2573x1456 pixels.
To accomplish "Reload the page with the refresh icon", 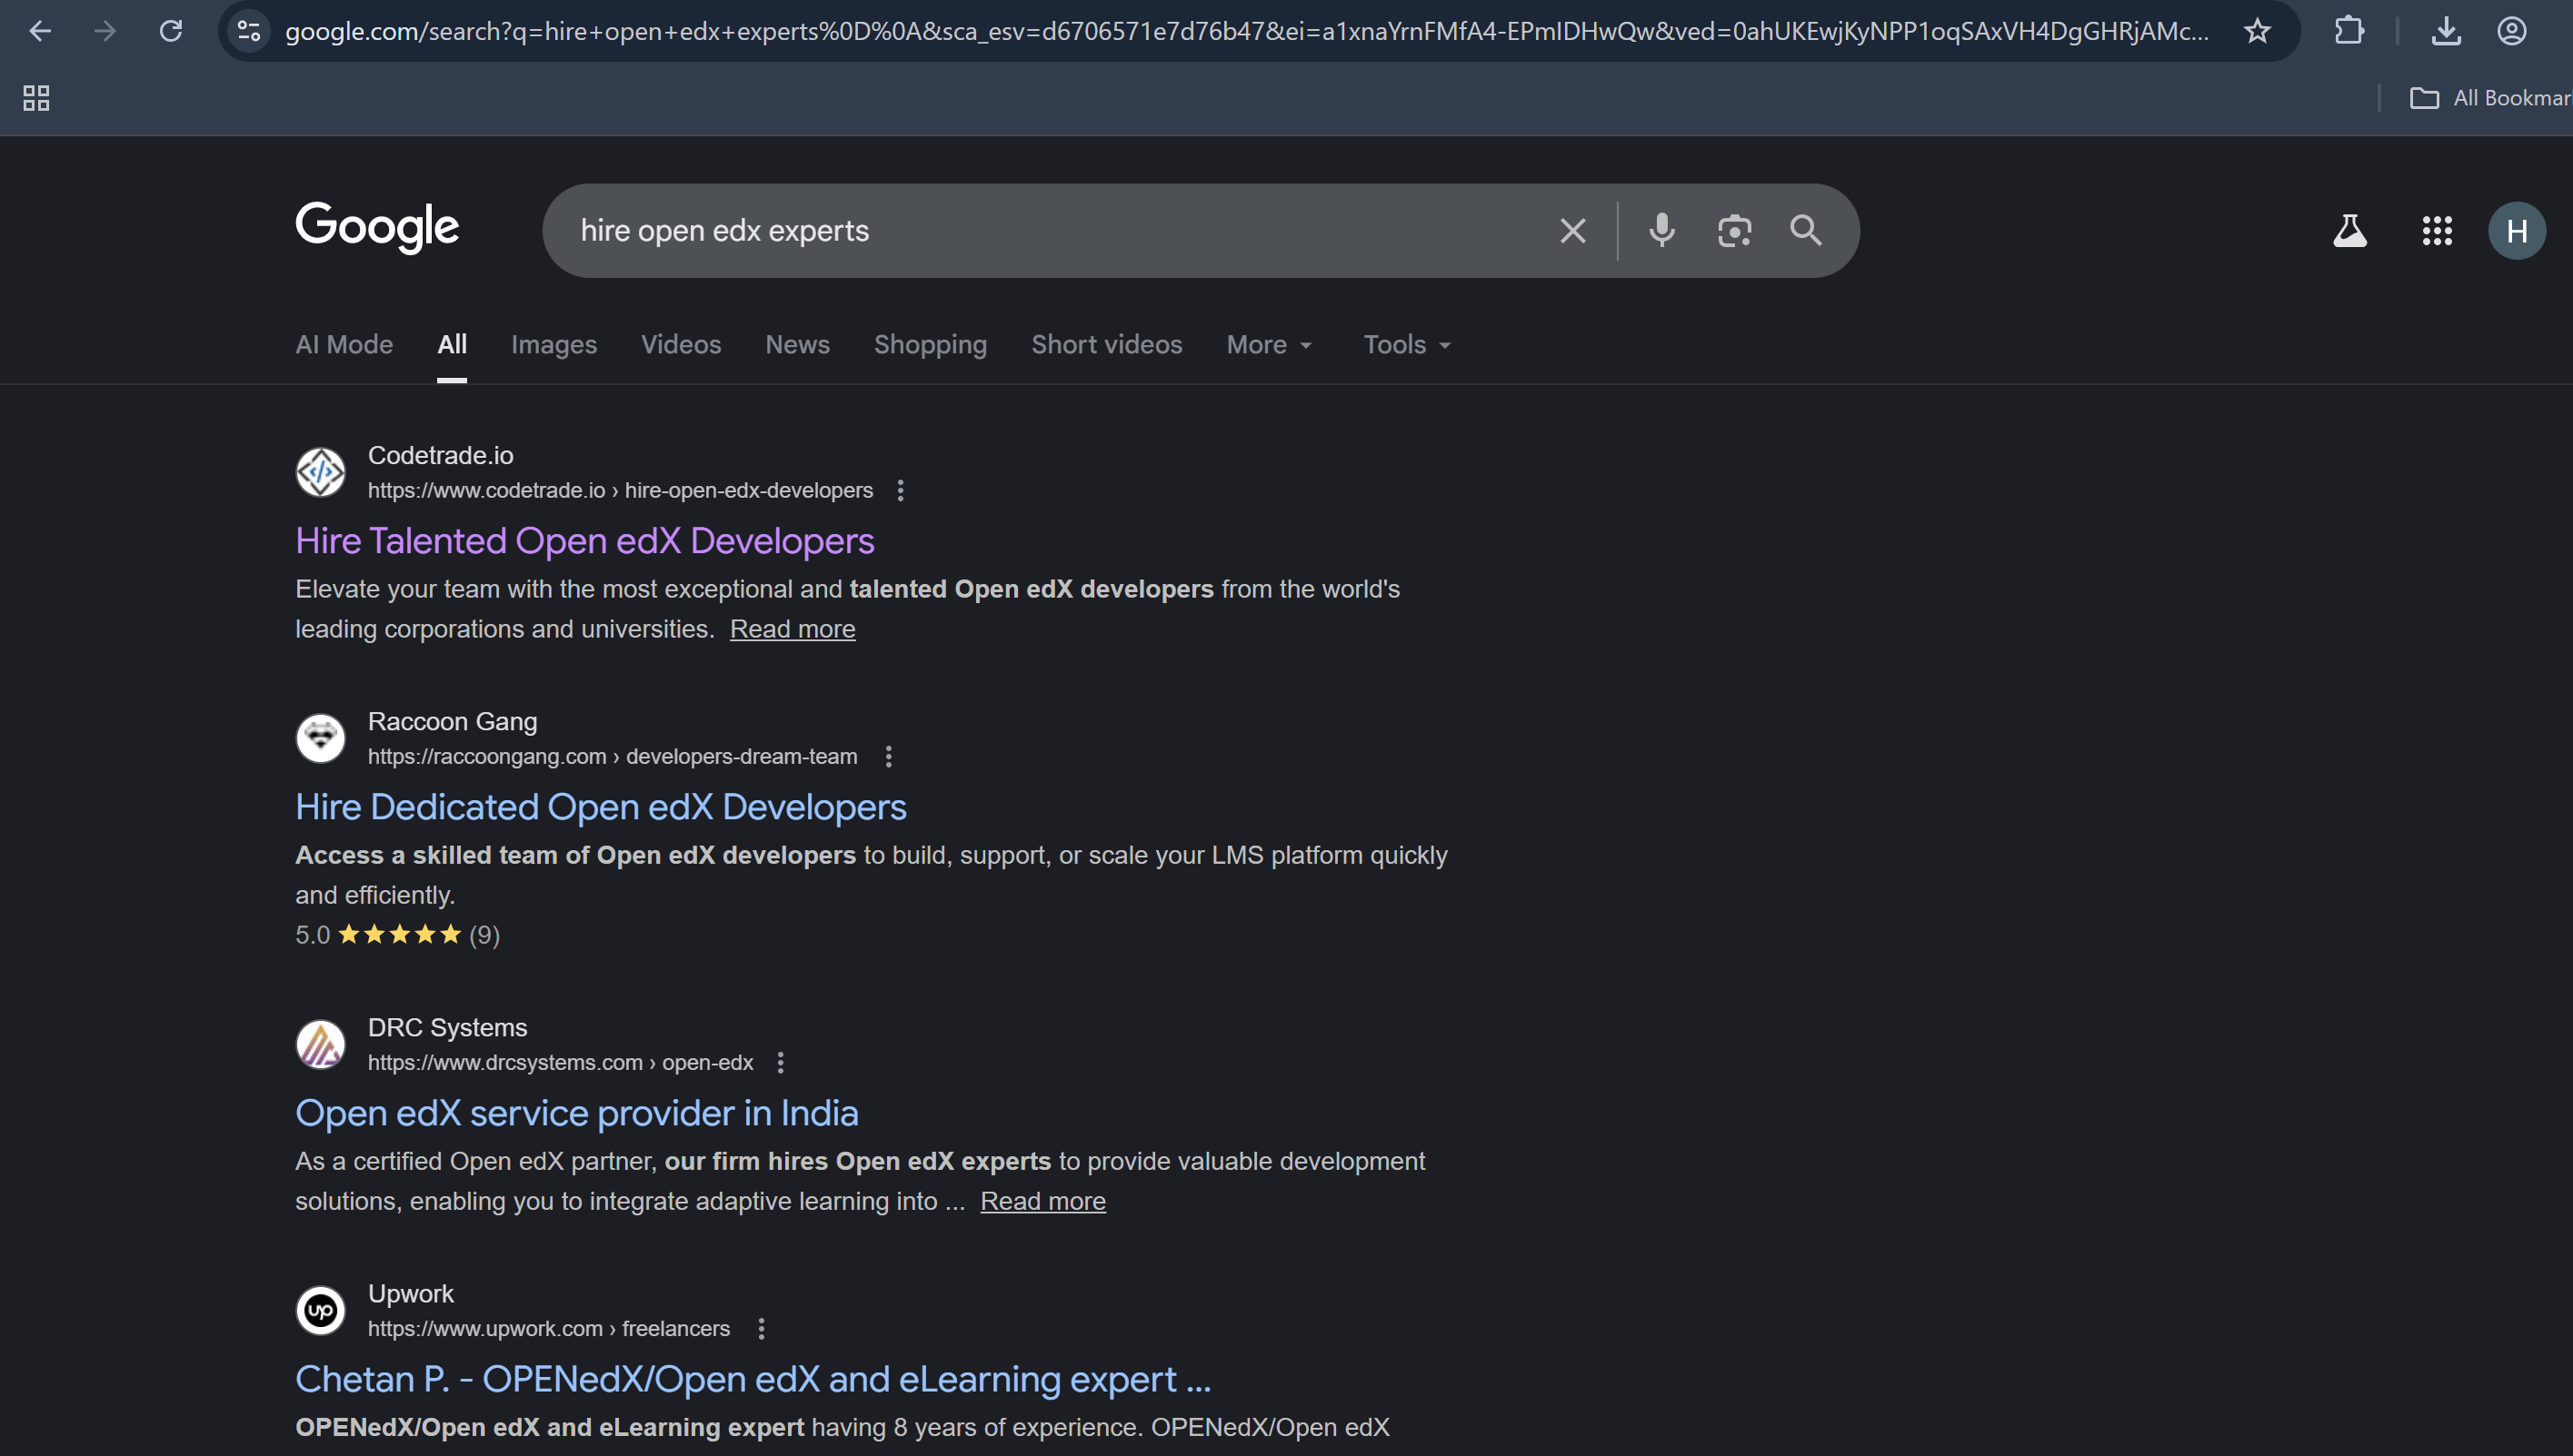I will [170, 31].
